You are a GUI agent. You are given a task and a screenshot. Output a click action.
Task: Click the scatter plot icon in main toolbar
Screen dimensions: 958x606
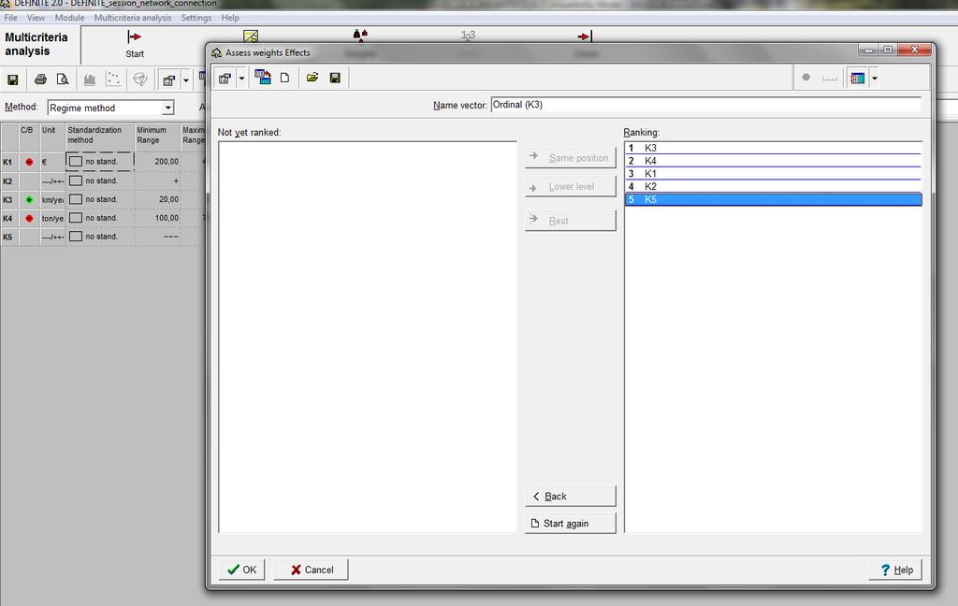click(113, 79)
